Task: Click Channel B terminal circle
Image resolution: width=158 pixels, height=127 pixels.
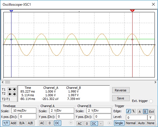Action: 109,123
